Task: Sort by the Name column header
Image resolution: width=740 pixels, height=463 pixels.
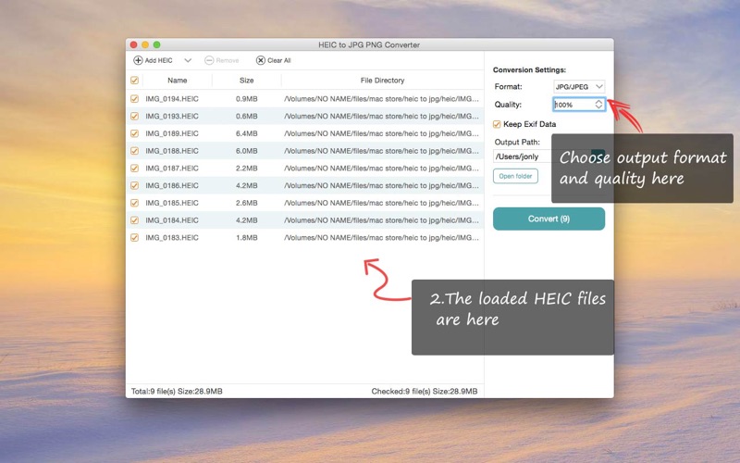Action: 178,81
